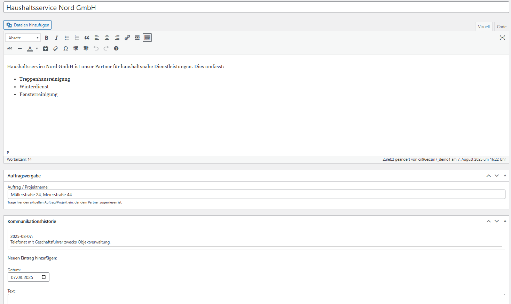Insert a horizontal line
Screen dimensions: 511x304
point(20,48)
